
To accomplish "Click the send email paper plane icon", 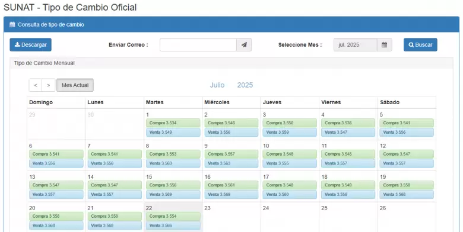I will coord(244,45).
